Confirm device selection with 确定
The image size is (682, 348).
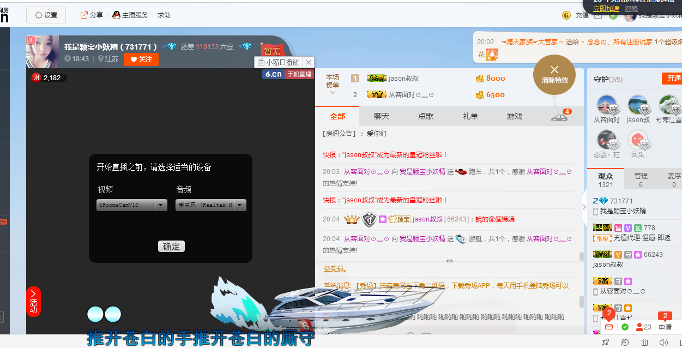pos(171,247)
